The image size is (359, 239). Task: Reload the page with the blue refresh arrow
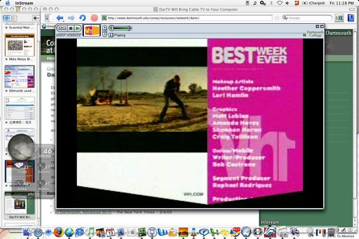pos(83,18)
